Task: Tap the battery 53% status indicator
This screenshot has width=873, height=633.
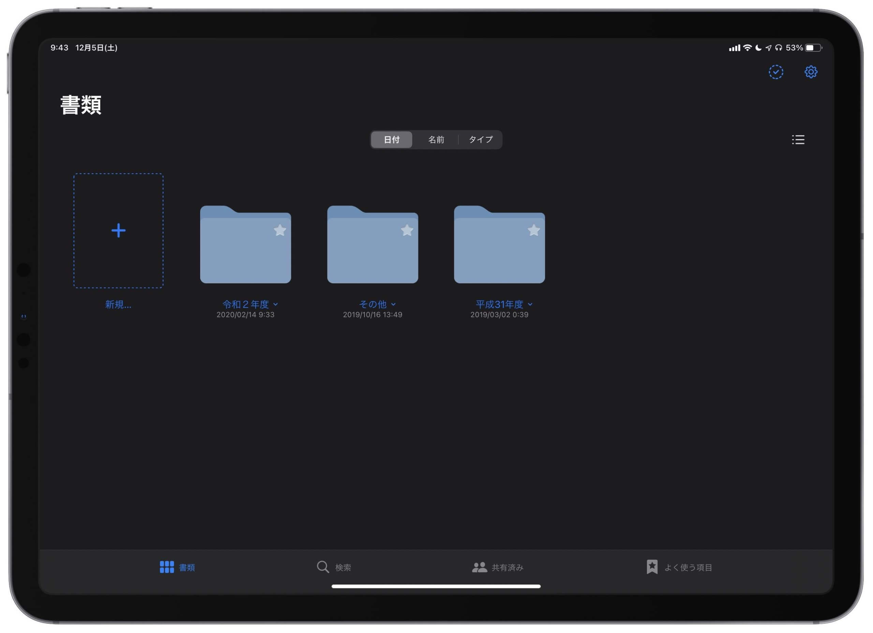Action: tap(804, 48)
